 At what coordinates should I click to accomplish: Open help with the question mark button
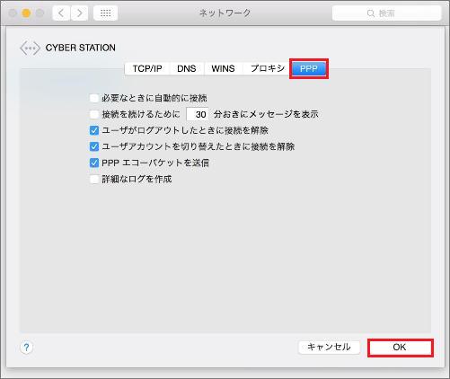(26, 348)
